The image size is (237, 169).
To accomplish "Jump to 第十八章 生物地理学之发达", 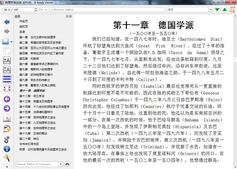I will [38, 128].
